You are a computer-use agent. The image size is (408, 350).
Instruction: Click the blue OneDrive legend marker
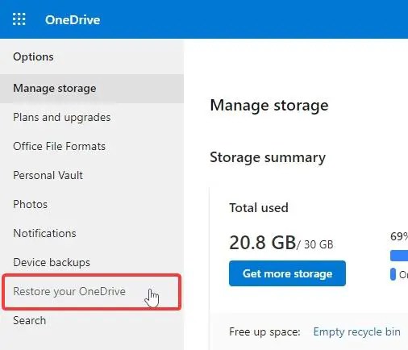click(393, 274)
